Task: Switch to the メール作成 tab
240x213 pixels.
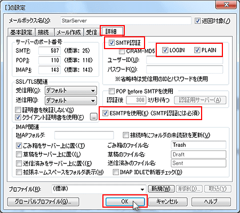Action: [69, 33]
